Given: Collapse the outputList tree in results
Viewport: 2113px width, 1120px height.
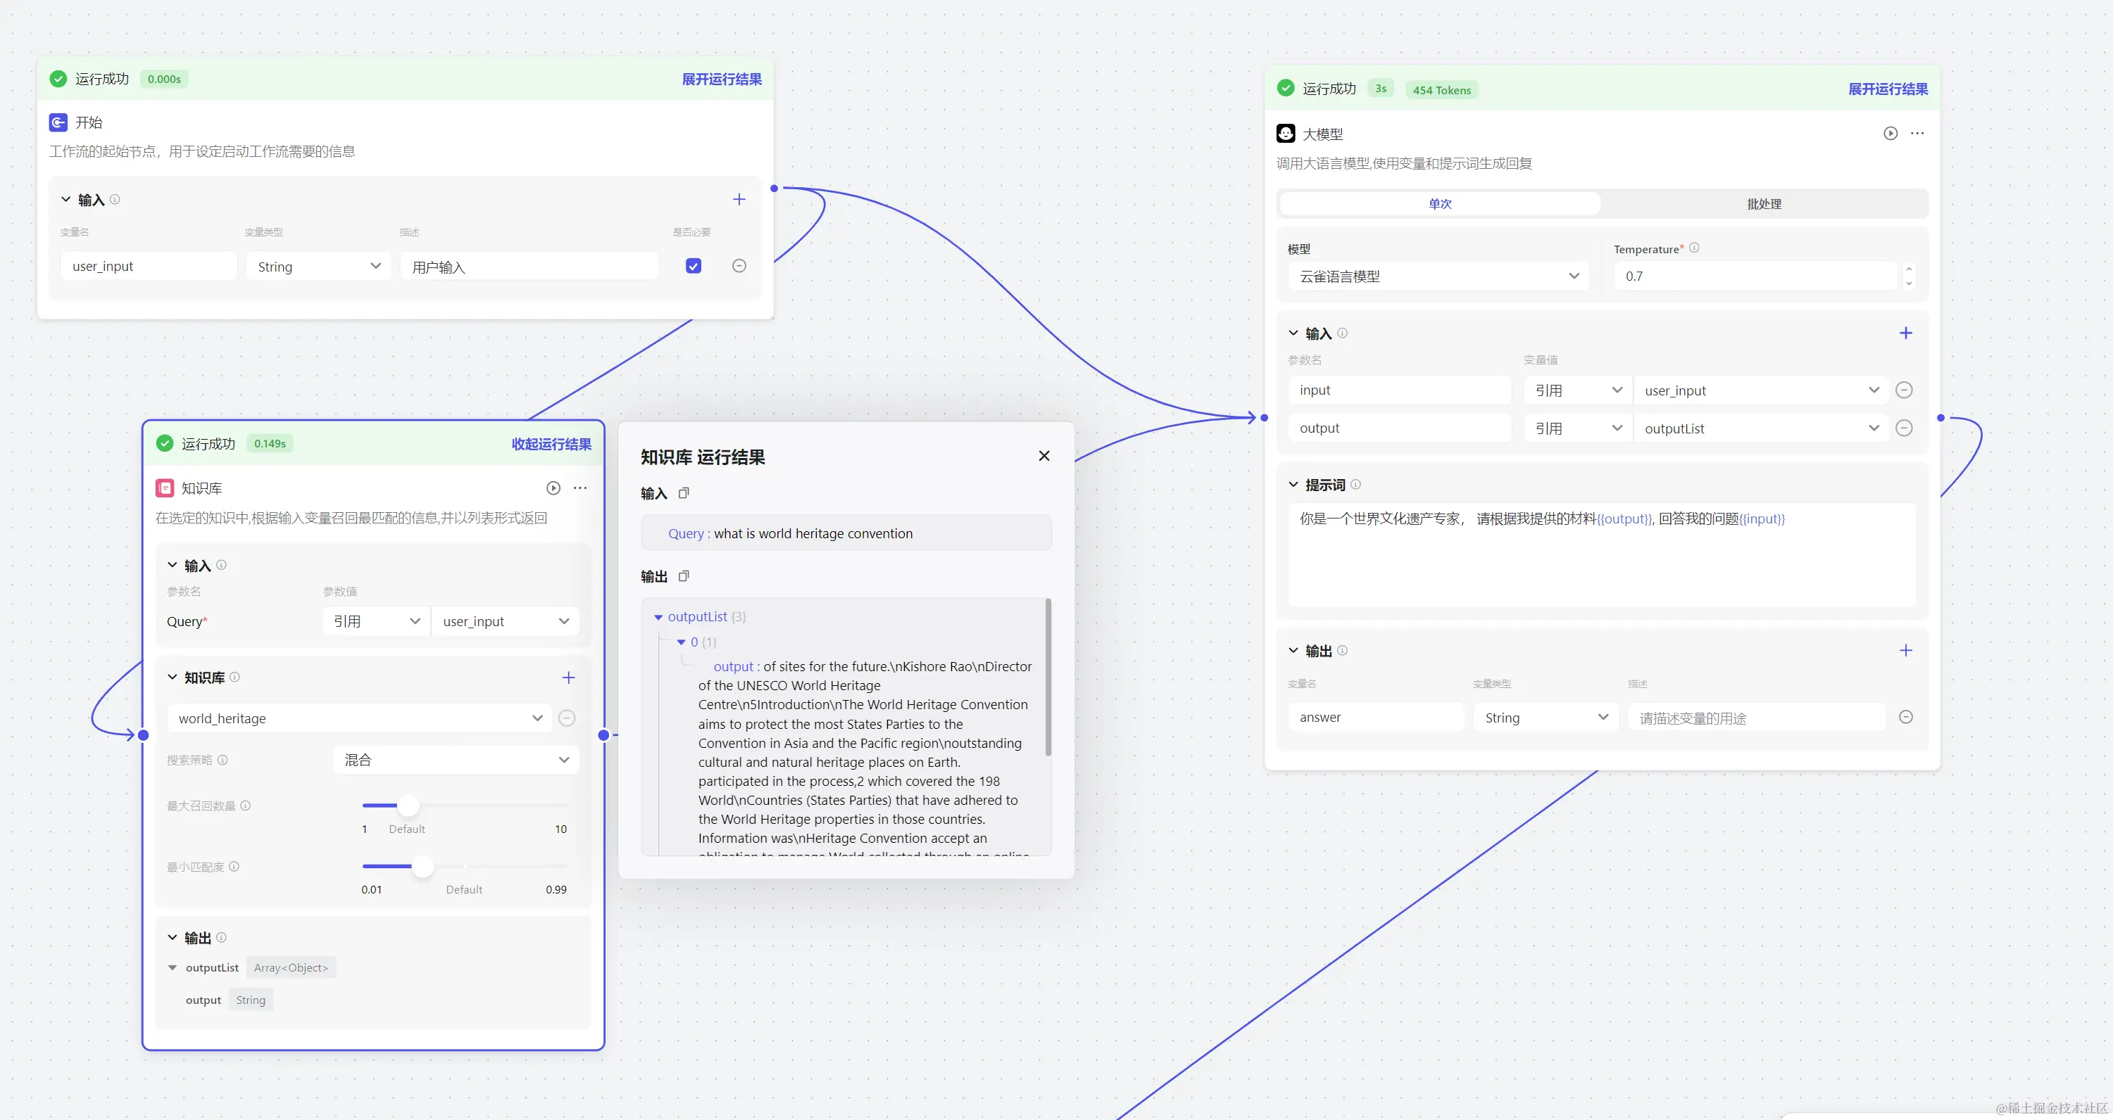Looking at the screenshot, I should coord(658,617).
